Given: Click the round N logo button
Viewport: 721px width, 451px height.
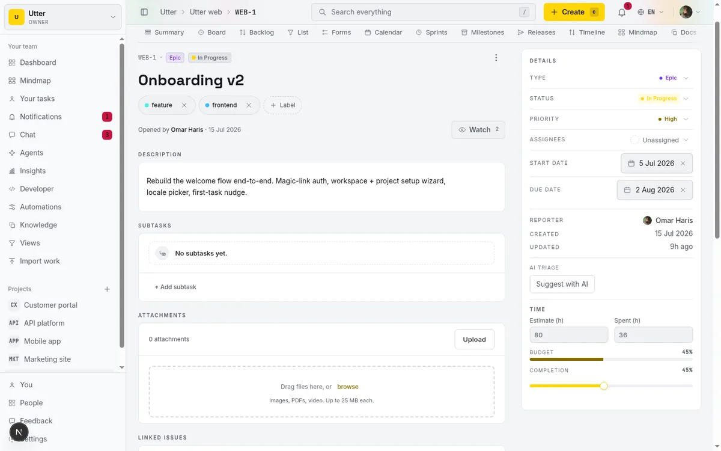Looking at the screenshot, I should tap(19, 432).
